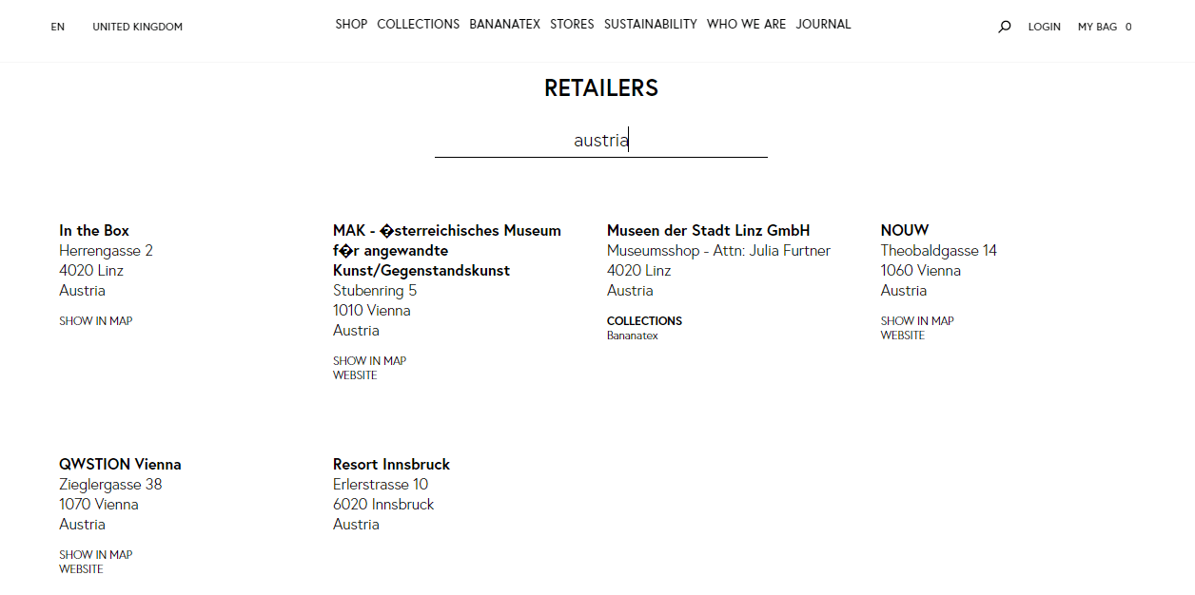Click the Login link

point(1044,27)
